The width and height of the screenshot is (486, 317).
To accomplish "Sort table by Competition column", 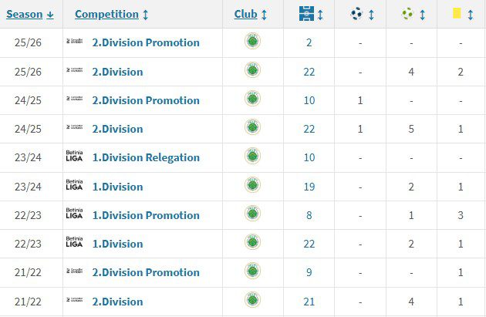I will tap(111, 15).
